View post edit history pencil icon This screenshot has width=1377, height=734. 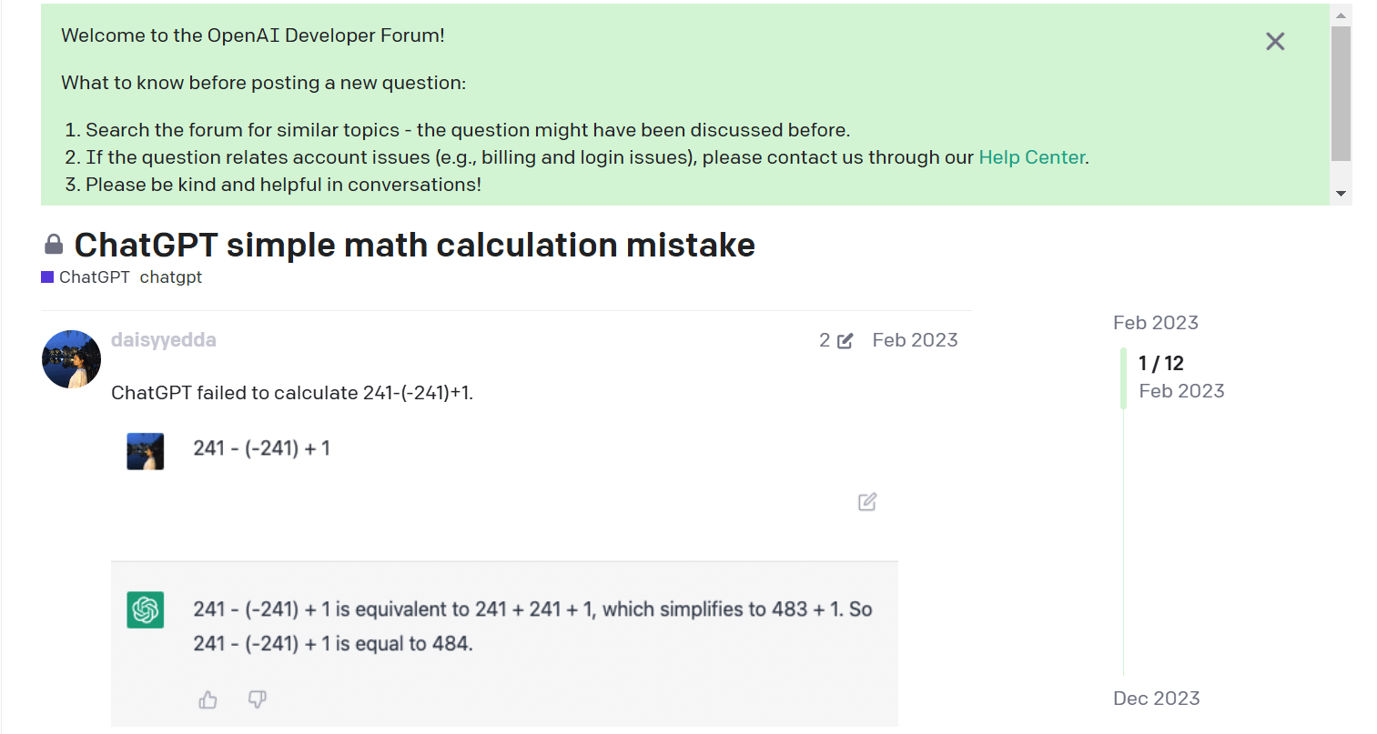[x=845, y=341]
